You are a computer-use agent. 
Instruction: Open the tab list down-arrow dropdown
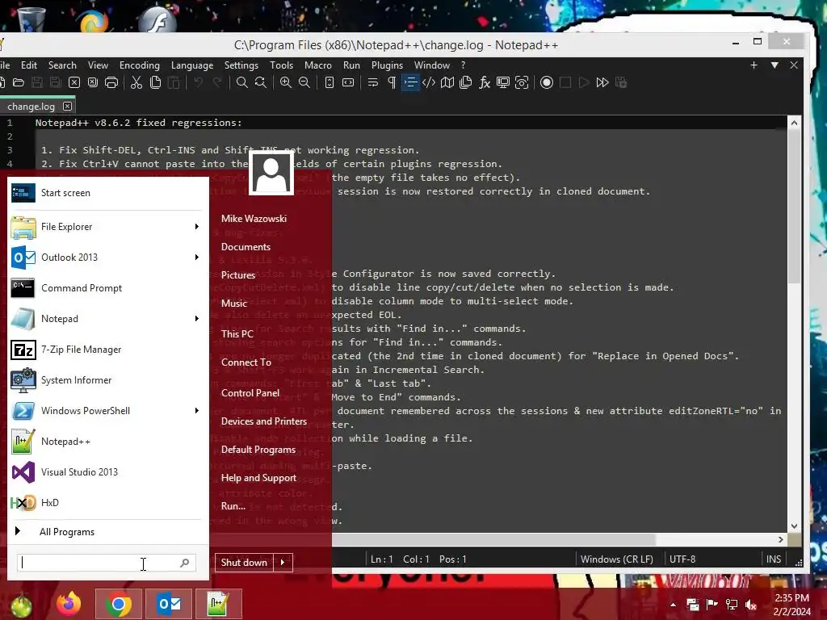[775, 65]
